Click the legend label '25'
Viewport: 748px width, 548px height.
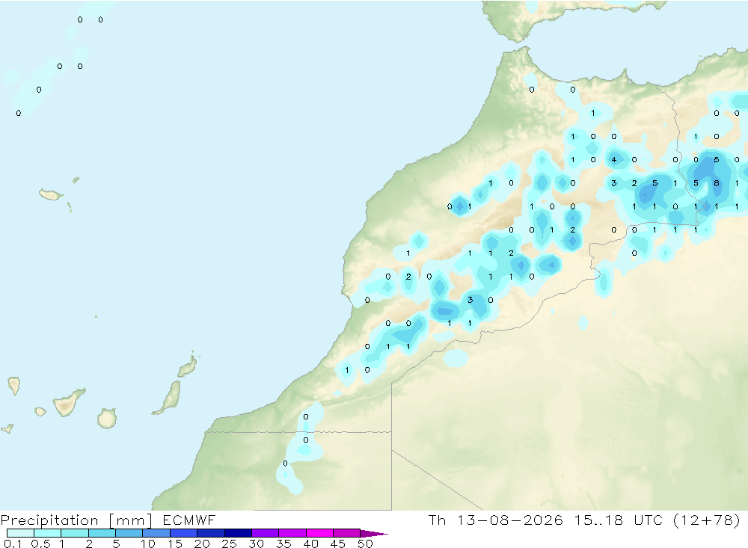pos(229,544)
